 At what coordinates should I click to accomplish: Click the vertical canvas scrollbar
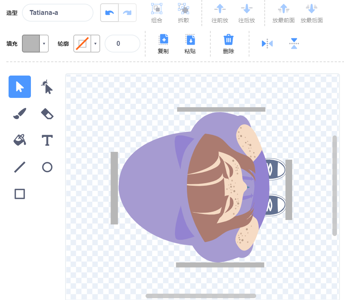coord(334,185)
